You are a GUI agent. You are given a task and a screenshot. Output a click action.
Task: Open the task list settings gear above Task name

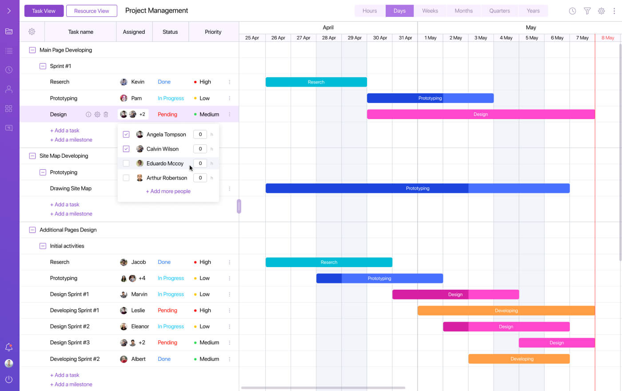click(31, 32)
